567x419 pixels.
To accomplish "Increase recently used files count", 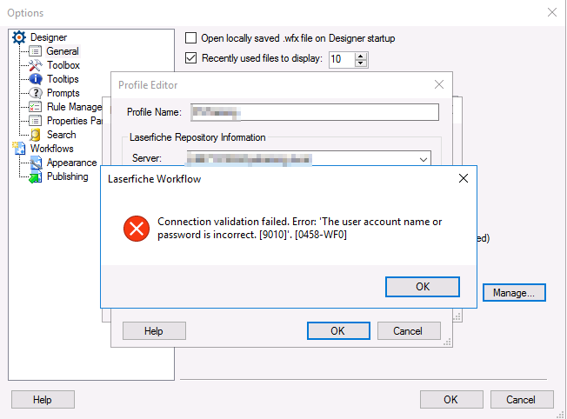I will click(x=361, y=56).
